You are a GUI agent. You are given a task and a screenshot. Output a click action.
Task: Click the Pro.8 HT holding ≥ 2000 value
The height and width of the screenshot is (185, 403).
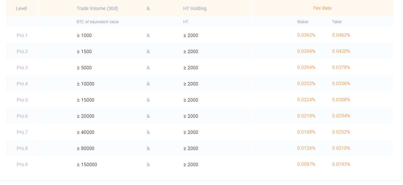pyautogui.click(x=191, y=149)
